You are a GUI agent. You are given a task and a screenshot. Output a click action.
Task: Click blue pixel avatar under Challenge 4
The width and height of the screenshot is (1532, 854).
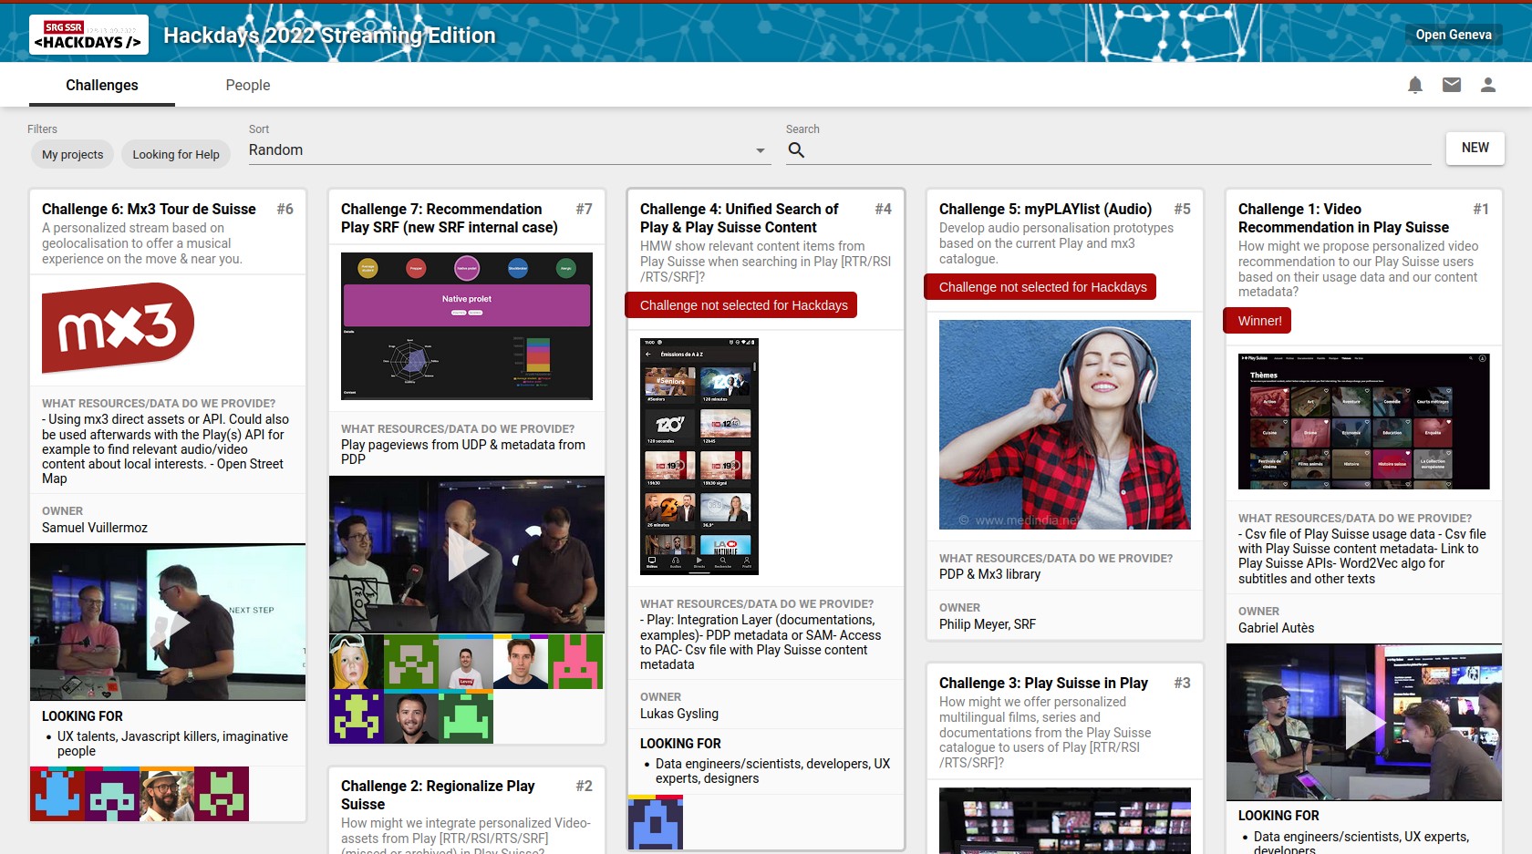point(656,821)
